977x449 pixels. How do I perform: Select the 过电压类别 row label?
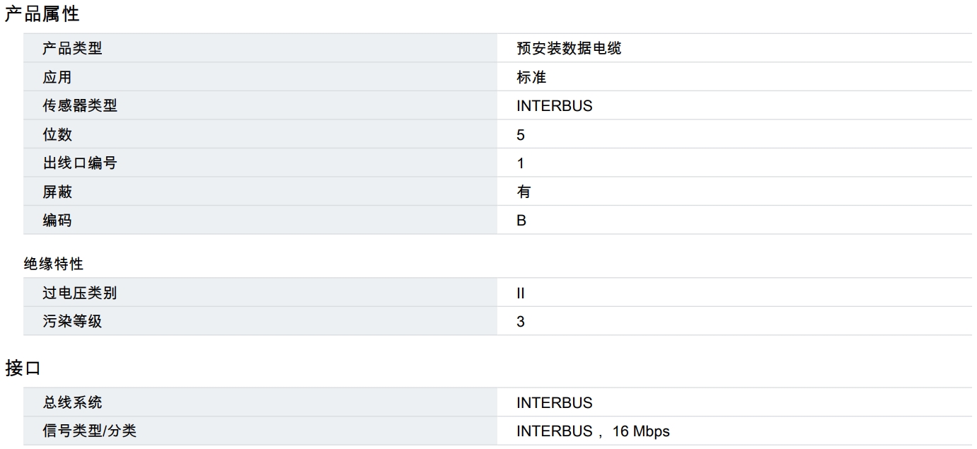(x=80, y=293)
